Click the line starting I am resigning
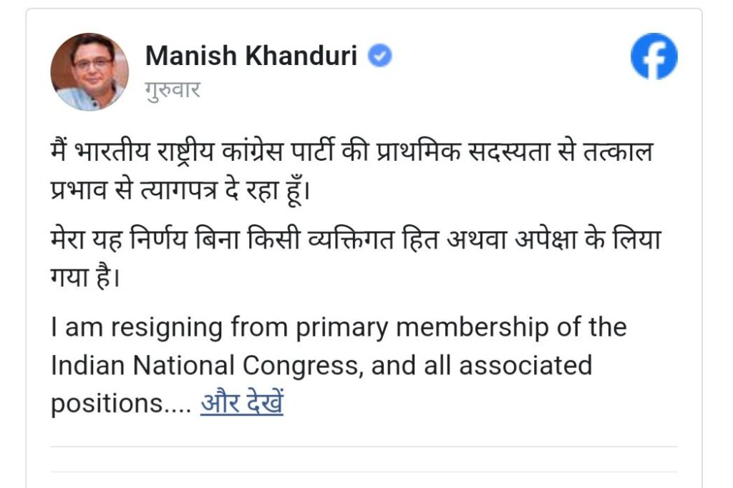Image resolution: width=733 pixels, height=488 pixels. coord(339,328)
